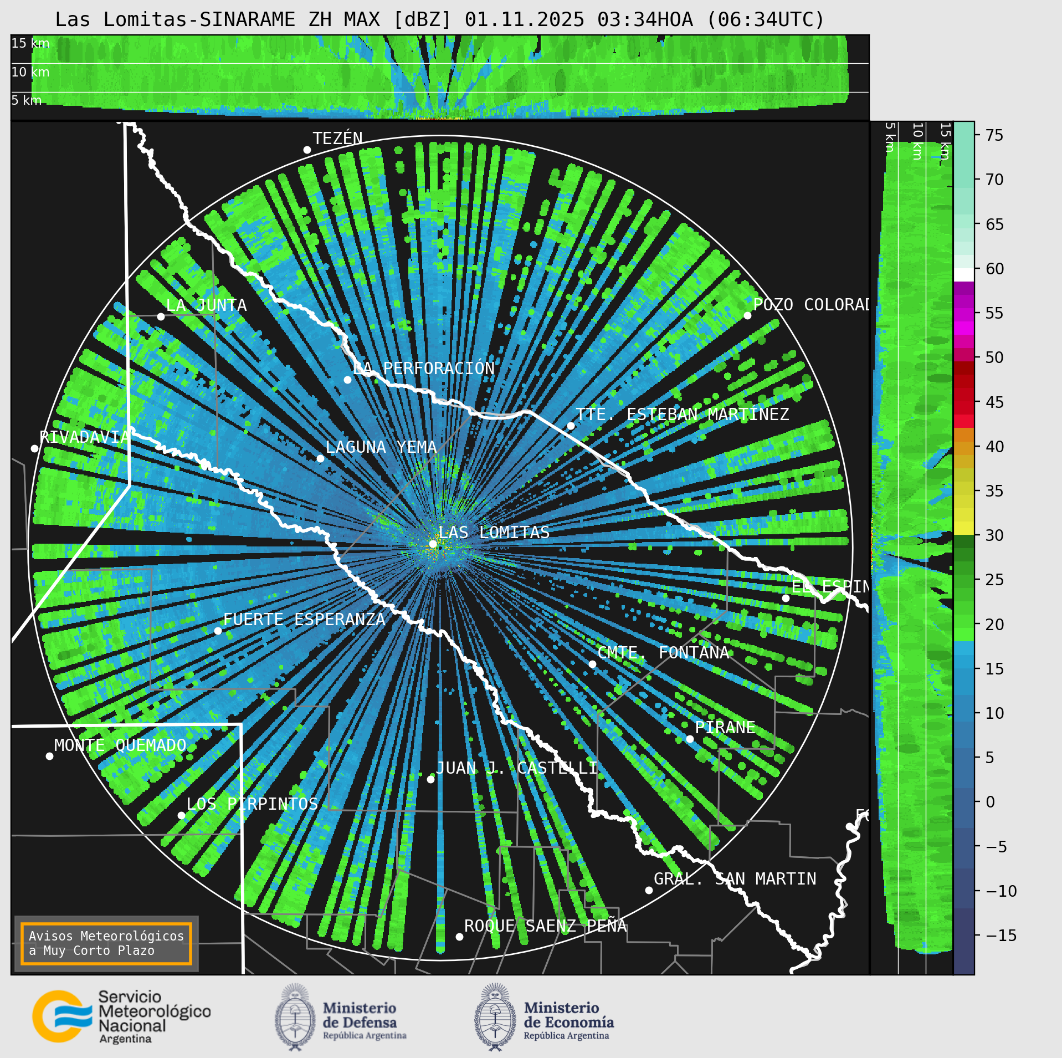
Task: Click the radar title text at top
Action: (x=440, y=20)
